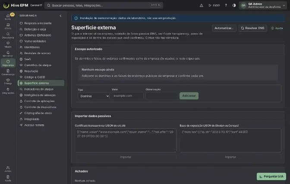Go to Criptografia de disco
The height and width of the screenshot is (184, 290).
(x=41, y=113)
